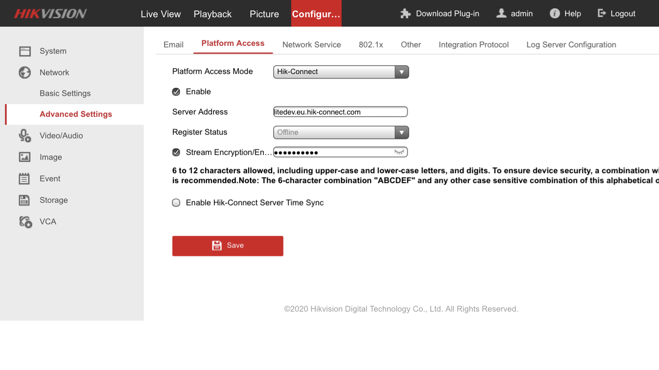659x370 pixels.
Task: Uncheck the Enable checkbox
Action: (x=176, y=92)
